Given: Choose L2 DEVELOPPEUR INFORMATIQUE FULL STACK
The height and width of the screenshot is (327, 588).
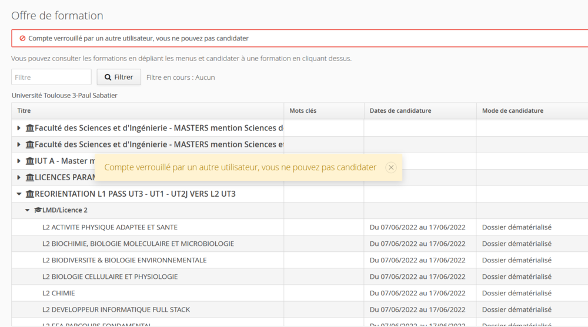Looking at the screenshot, I should pyautogui.click(x=116, y=309).
